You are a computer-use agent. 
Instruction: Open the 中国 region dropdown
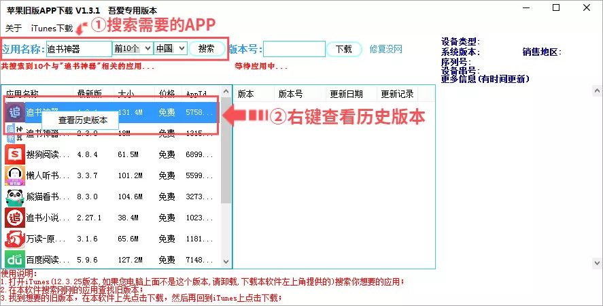171,48
